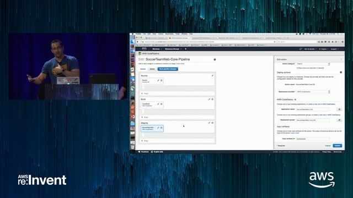The height and width of the screenshot is (198, 353).
Task: Edit the Source stage with its pencil icon
Action: [212, 76]
